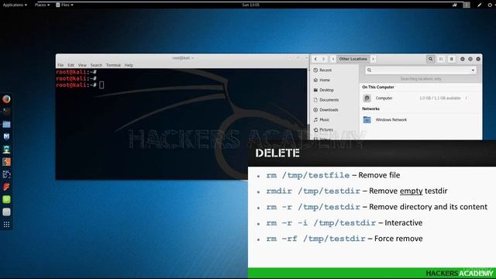
Task: Click the Other Locations path button
Action: pos(353,59)
